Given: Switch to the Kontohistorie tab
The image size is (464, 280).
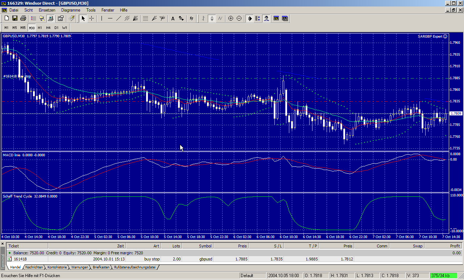Looking at the screenshot, I should pyautogui.click(x=57, y=267).
